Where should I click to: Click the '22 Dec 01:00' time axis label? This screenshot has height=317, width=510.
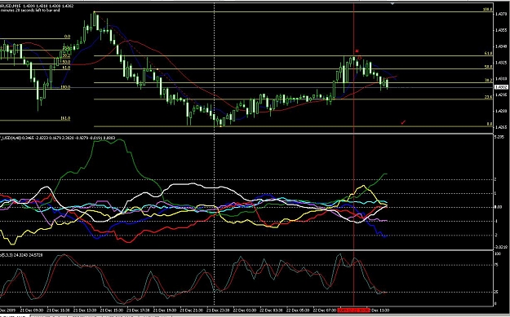click(x=245, y=310)
